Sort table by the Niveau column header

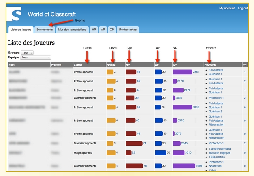coord(111,65)
